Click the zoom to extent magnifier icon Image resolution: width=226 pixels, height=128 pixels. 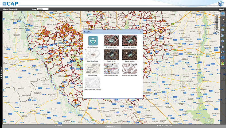223,41
